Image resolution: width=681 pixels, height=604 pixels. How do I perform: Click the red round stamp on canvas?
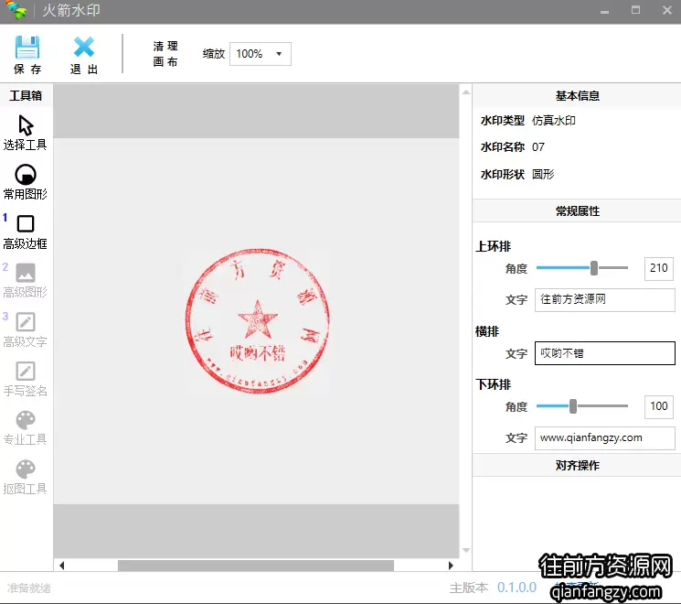(x=258, y=321)
